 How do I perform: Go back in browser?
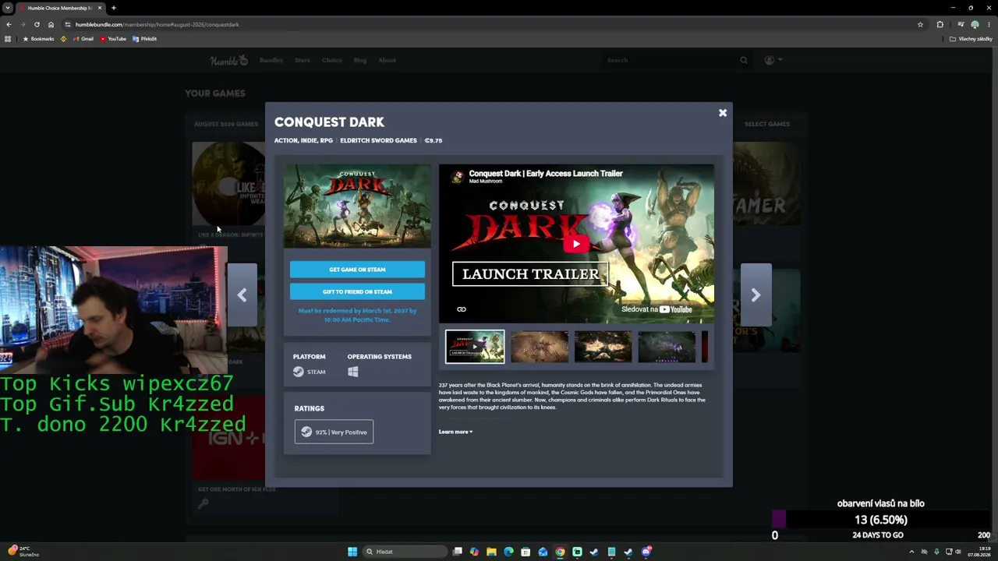point(9,24)
